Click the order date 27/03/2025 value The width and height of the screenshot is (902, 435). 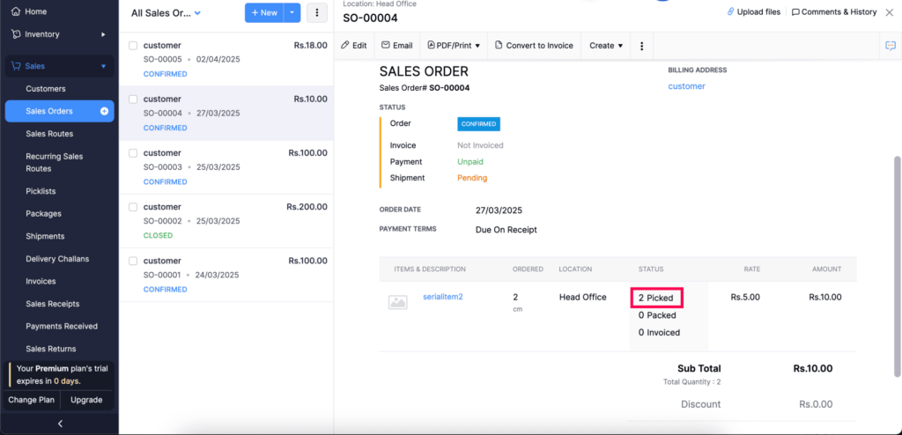(x=499, y=210)
